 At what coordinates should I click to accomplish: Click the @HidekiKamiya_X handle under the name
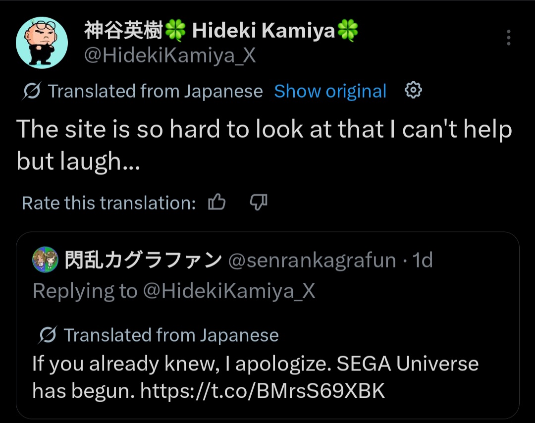[x=170, y=55]
